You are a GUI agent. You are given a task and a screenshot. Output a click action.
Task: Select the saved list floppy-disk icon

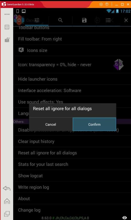84,20
